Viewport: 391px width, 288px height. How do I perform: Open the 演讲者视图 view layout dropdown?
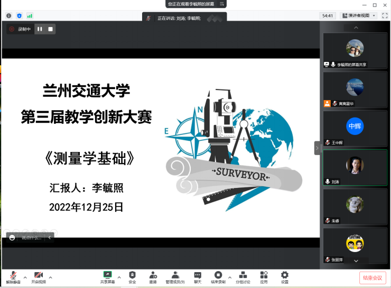pos(358,16)
